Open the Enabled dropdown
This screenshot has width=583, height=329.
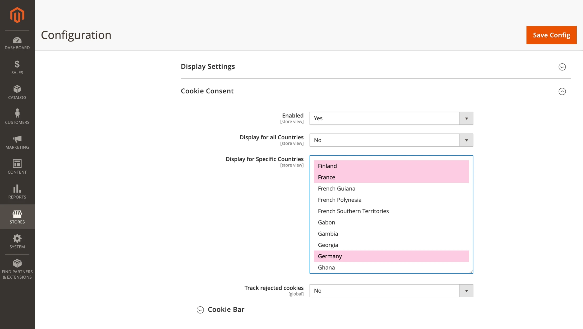coord(466,118)
